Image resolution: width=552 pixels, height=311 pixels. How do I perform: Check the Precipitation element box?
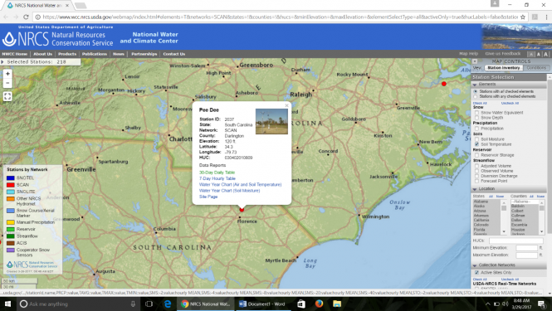[476, 129]
